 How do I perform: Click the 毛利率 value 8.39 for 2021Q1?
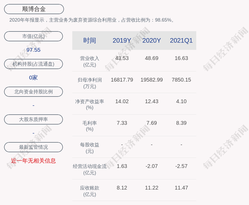[181, 123]
